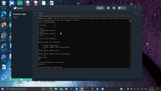This screenshot has height=91, width=161.
Task: Switch to Command Prompt on taskbar
Action: pos(87,89)
